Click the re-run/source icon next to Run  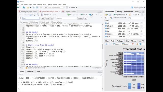pyautogui.click(x=90, y=15)
